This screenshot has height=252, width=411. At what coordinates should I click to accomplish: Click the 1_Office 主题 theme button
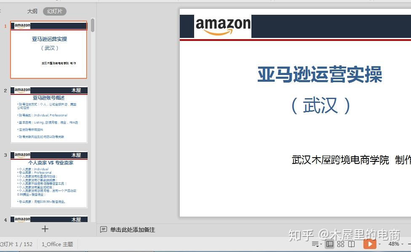pos(57,244)
